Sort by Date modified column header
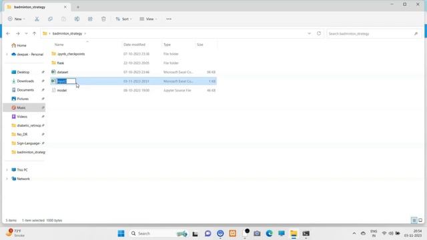The width and height of the screenshot is (427, 240). point(134,45)
